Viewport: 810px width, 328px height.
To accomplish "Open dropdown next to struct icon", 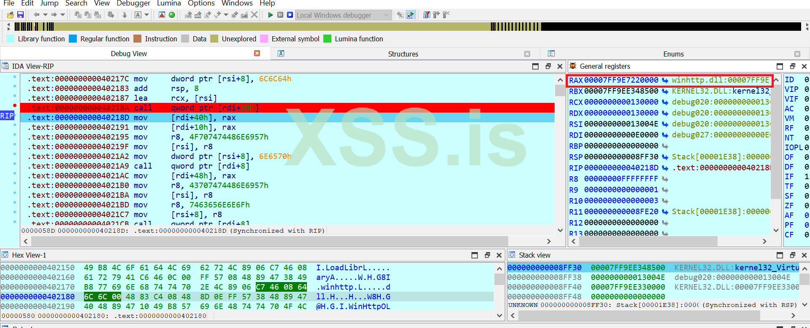I will point(226,15).
